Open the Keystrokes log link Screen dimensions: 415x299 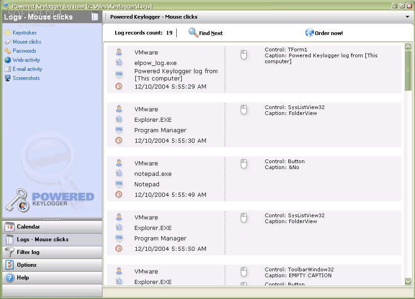pos(25,33)
